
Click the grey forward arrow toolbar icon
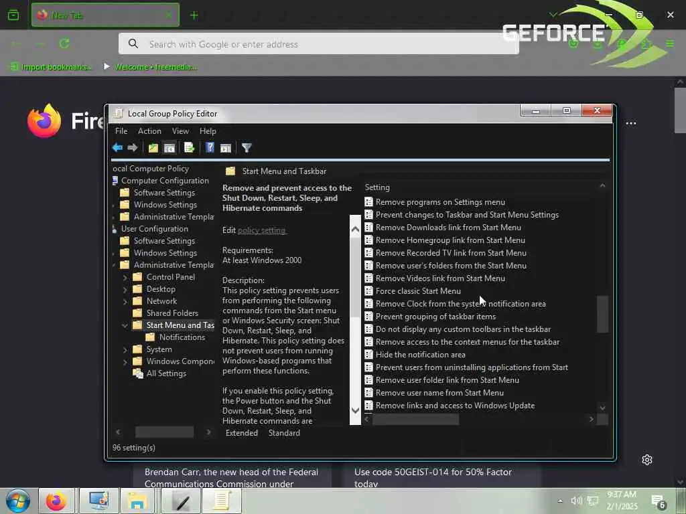coord(132,148)
